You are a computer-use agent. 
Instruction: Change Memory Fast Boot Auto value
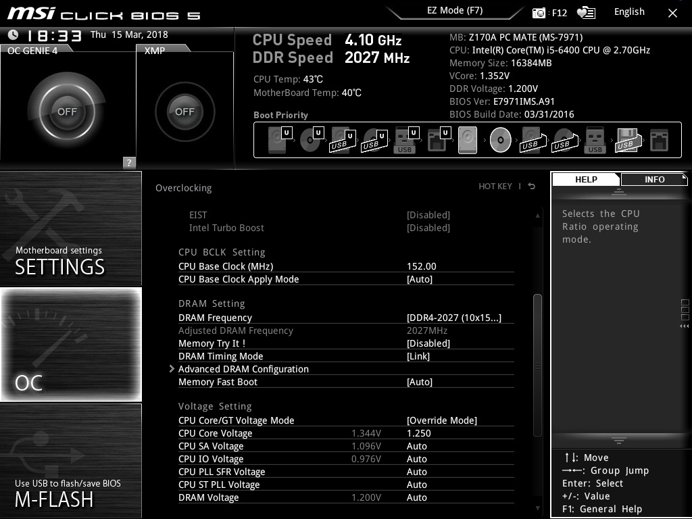(x=419, y=382)
